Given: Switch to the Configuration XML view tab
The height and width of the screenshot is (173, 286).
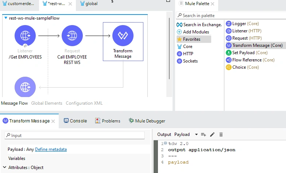Looking at the screenshot, I should point(84,103).
